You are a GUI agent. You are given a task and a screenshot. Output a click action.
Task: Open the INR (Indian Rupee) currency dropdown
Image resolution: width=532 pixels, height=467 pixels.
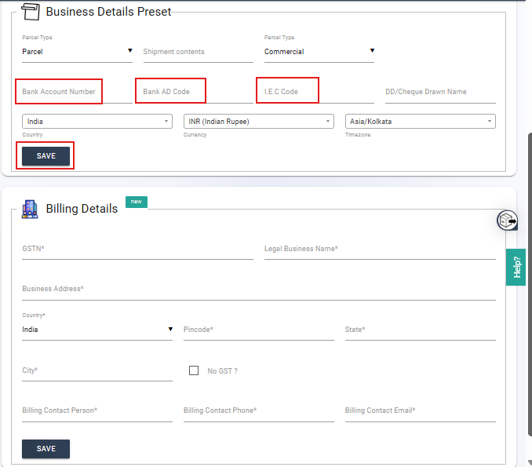click(x=258, y=121)
